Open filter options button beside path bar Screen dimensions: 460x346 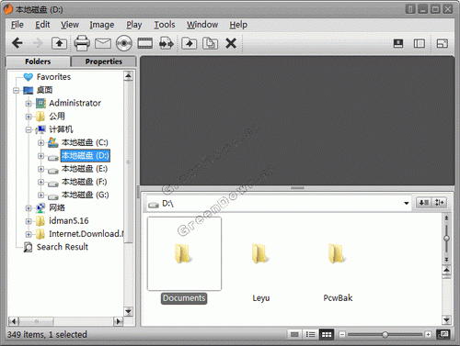tap(439, 203)
